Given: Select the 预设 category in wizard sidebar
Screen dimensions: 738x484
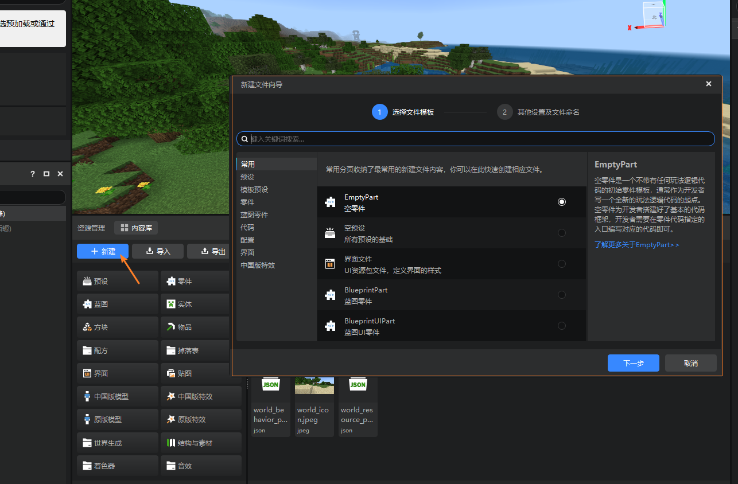Looking at the screenshot, I should click(x=276, y=177).
